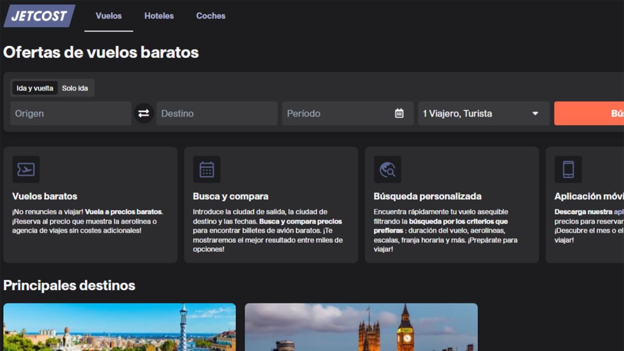Click the Principales destinos heading
The width and height of the screenshot is (624, 351).
tap(69, 285)
